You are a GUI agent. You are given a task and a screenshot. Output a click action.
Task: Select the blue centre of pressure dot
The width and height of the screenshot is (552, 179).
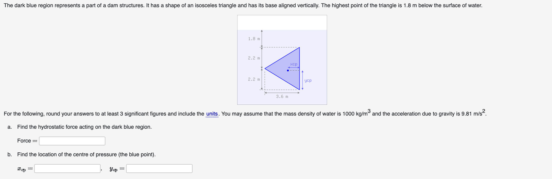click(288, 71)
